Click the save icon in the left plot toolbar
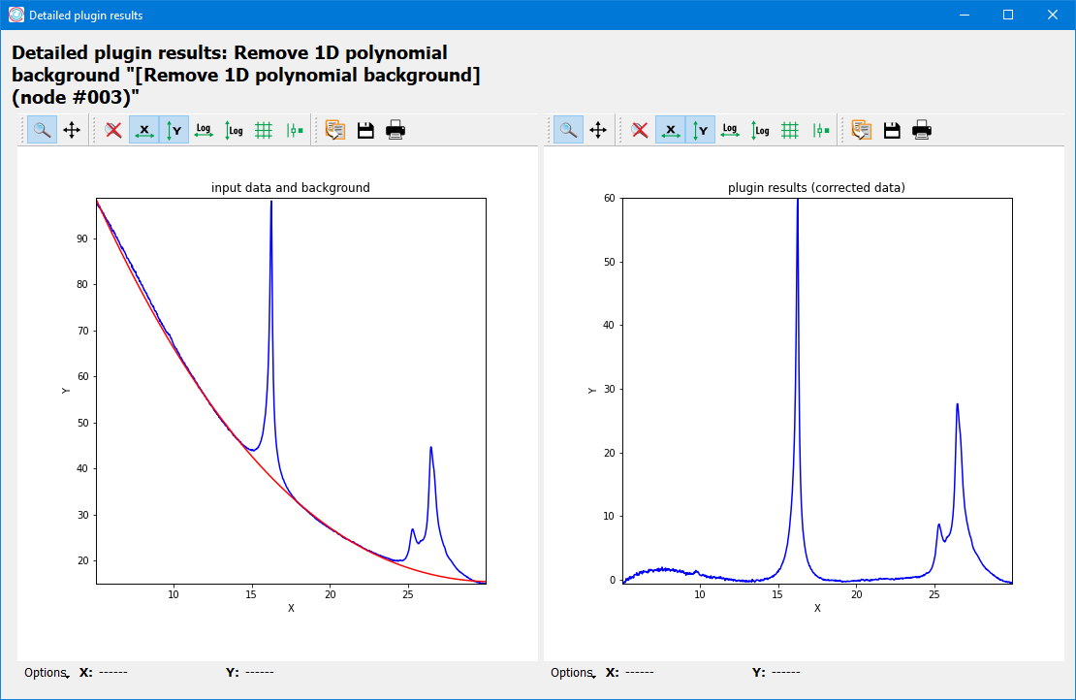This screenshot has width=1076, height=700. coord(365,130)
